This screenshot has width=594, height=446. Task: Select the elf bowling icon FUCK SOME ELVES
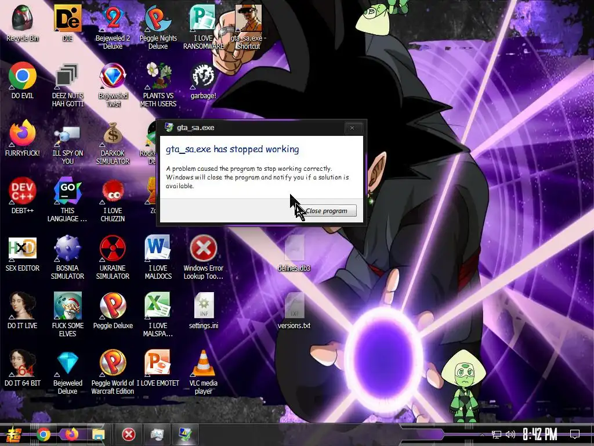[x=67, y=305]
